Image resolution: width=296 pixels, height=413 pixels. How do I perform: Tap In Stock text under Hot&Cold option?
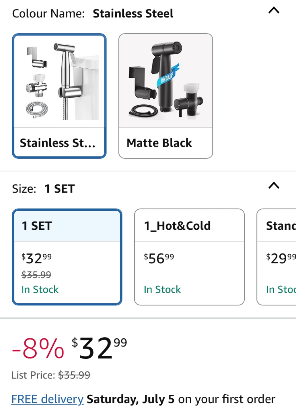(162, 289)
